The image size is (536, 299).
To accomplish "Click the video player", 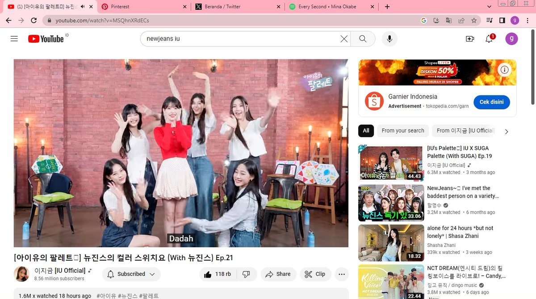I will point(181,153).
